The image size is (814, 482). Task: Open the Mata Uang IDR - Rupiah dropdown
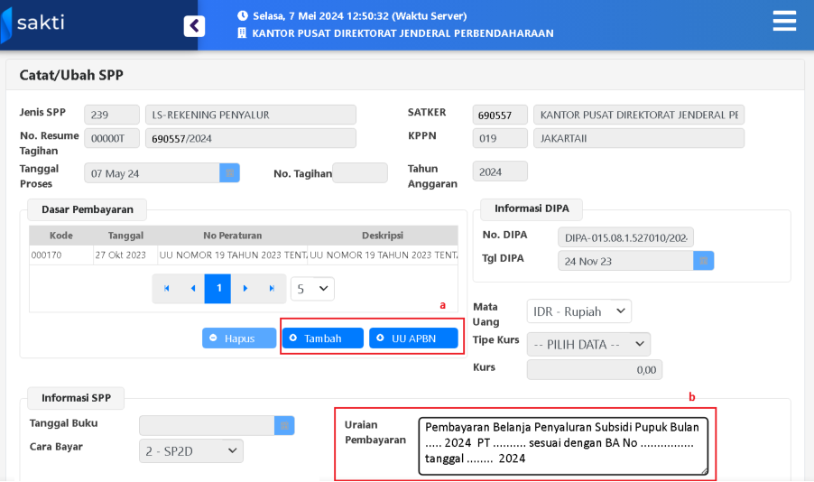(578, 311)
